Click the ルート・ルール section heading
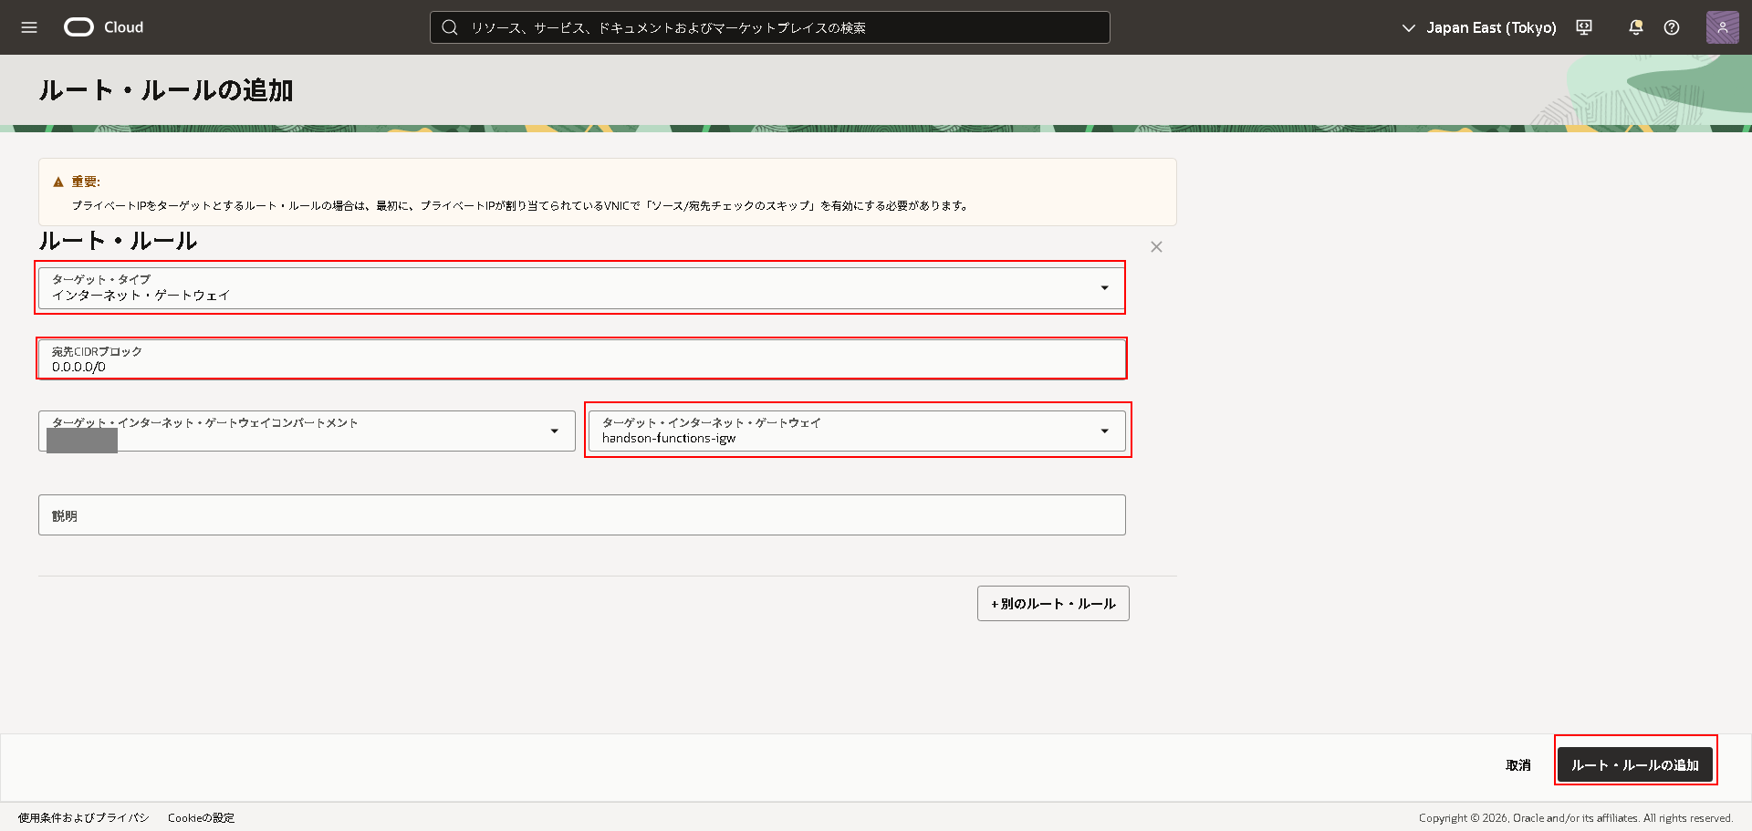 point(118,241)
